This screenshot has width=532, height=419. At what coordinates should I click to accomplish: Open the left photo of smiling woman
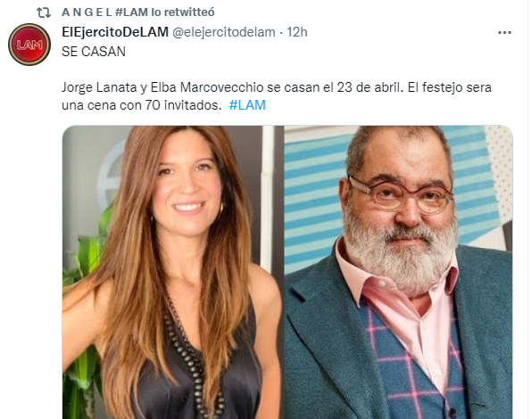(172, 272)
